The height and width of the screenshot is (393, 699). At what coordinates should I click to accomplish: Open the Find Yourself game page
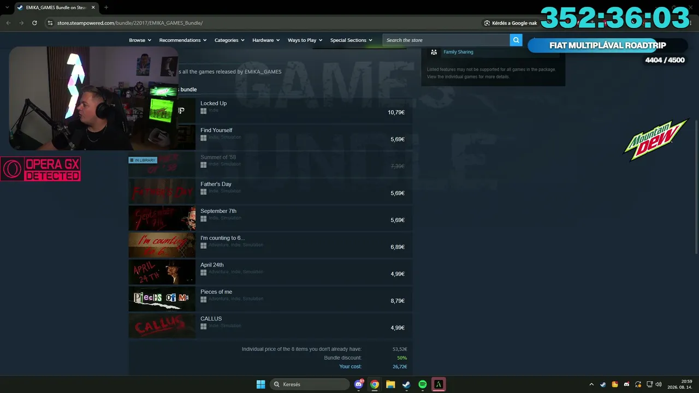tap(216, 130)
